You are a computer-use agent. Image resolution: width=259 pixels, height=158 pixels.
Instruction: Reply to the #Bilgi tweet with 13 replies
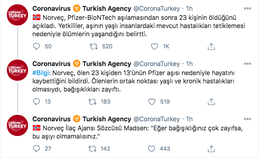(x=36, y=102)
